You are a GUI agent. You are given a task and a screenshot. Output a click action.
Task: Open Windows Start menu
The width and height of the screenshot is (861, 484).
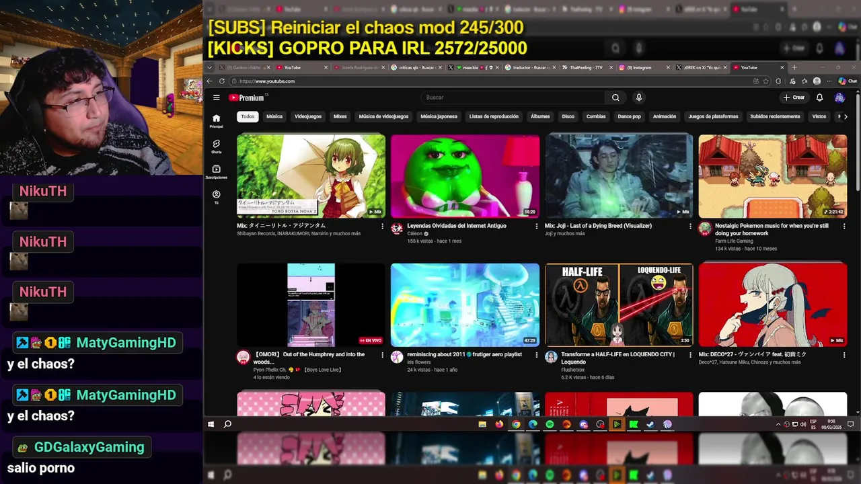point(211,424)
